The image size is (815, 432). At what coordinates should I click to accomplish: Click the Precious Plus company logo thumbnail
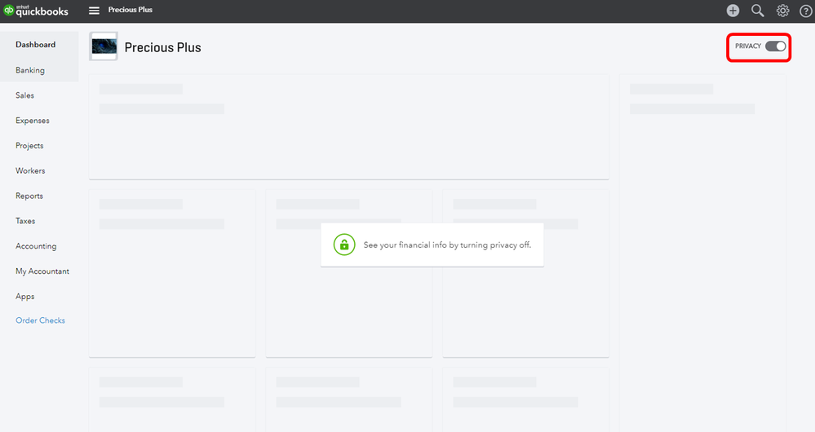tap(104, 46)
